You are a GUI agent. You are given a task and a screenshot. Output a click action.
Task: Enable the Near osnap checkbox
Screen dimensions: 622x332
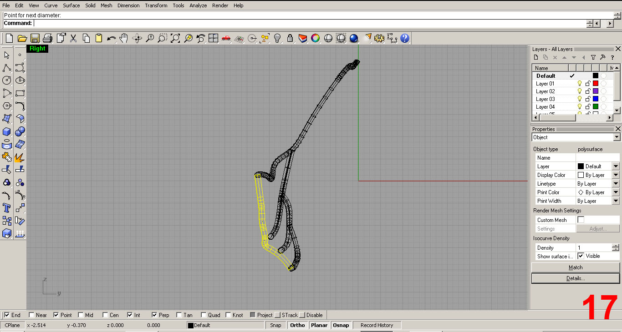(31, 315)
